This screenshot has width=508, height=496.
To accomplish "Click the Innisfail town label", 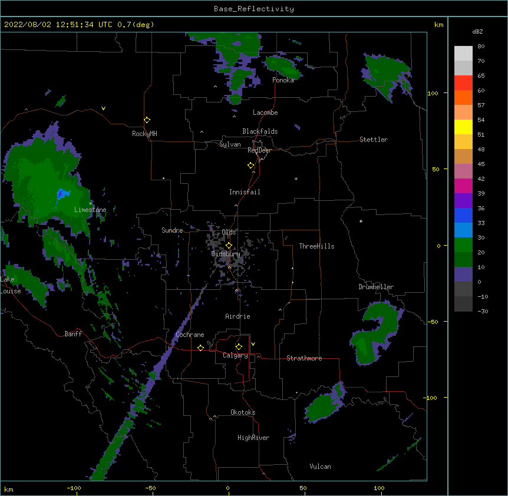I will [245, 192].
